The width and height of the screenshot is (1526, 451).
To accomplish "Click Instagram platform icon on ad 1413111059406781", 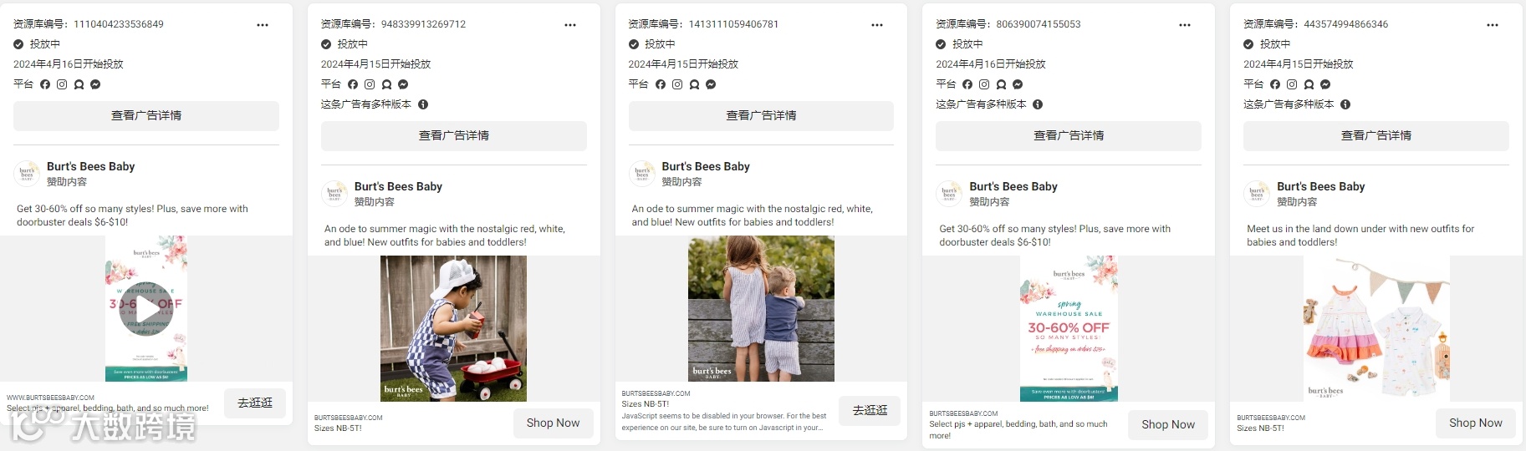I will pos(677,84).
